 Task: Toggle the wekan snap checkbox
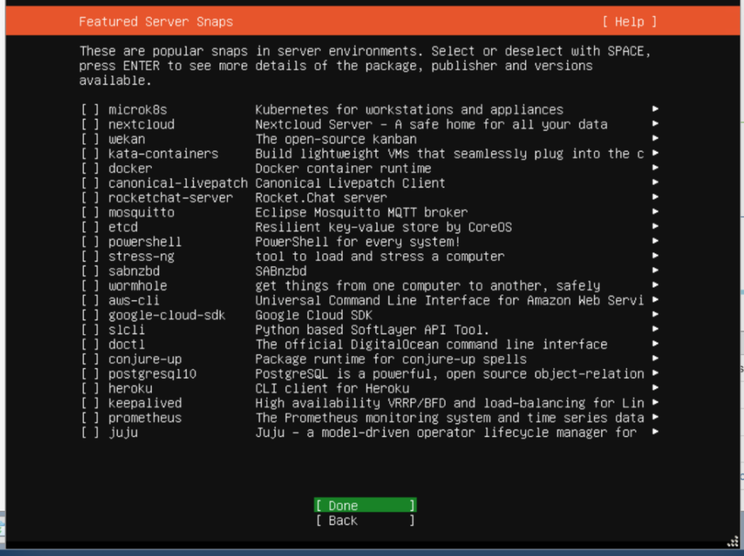tap(90, 140)
